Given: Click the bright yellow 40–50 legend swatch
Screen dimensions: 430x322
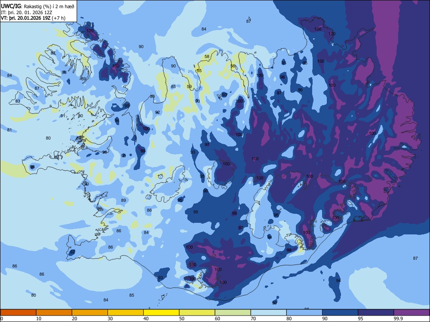Looking at the screenshot, I should pyautogui.click(x=161, y=313).
